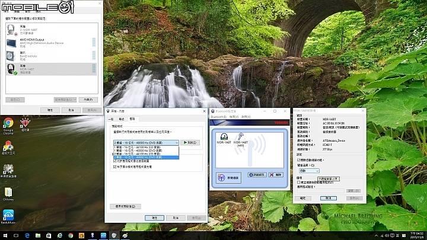427x240 pixels.
Task: Select the Advanced tab in headphone properties
Action: [x=132, y=119]
